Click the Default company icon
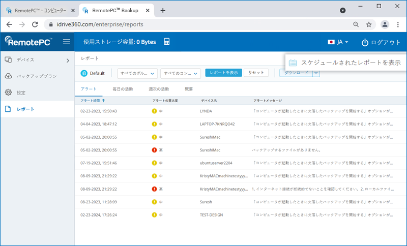Image resolution: width=407 pixels, height=246 pixels. [x=84, y=73]
